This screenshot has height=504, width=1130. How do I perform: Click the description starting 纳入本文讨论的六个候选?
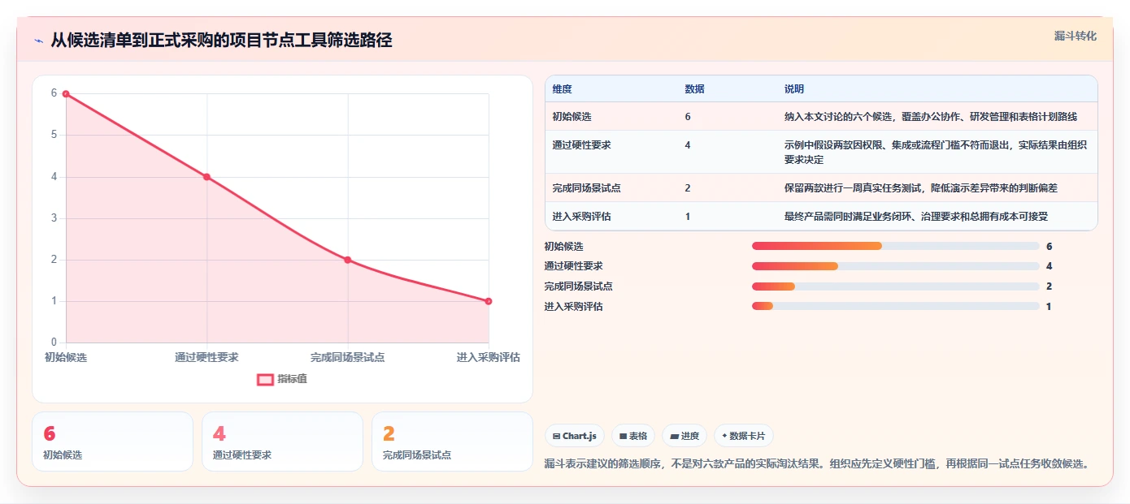(x=931, y=117)
